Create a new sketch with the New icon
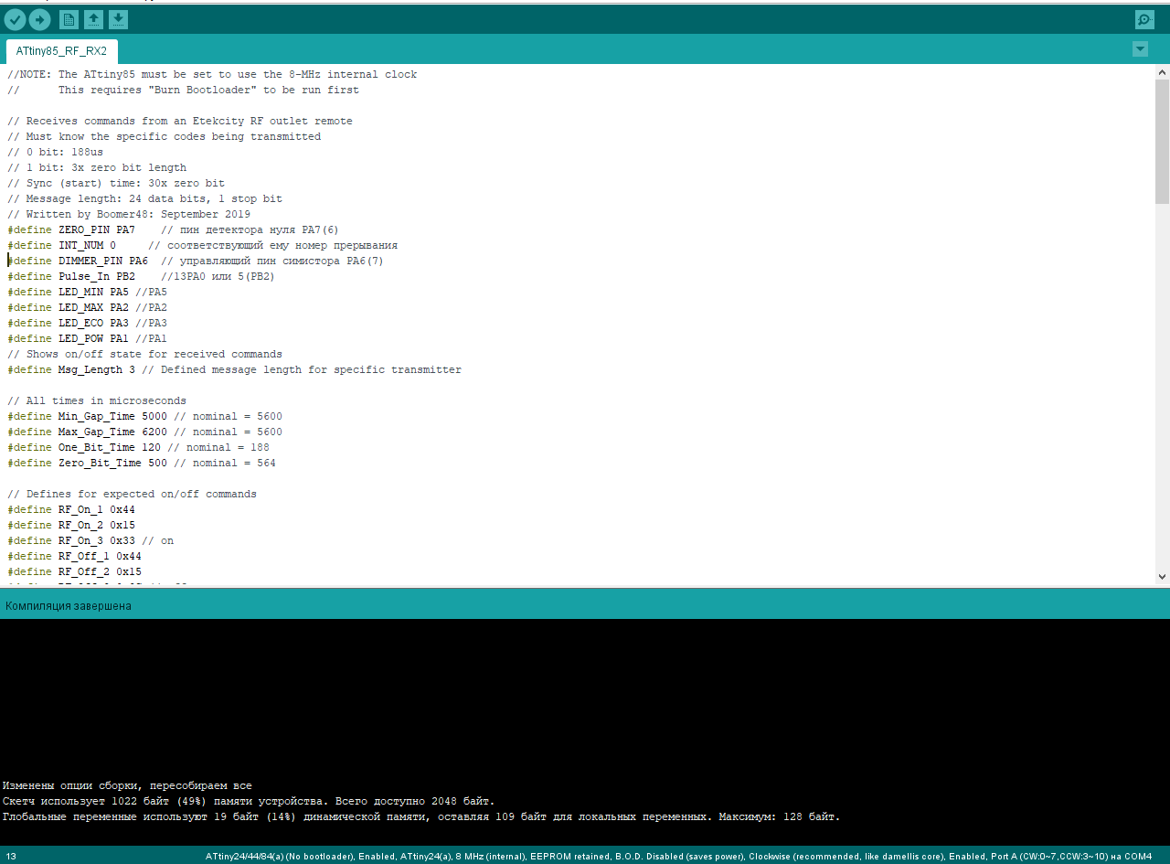1170x864 pixels. point(69,20)
